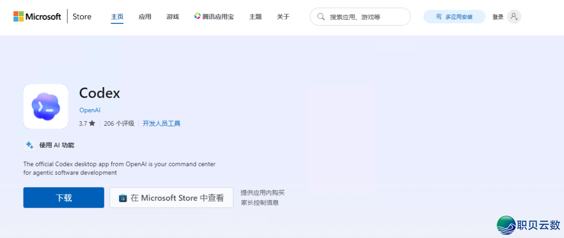Select the 主页 tab
Image resolution: width=564 pixels, height=238 pixels.
pyautogui.click(x=118, y=17)
